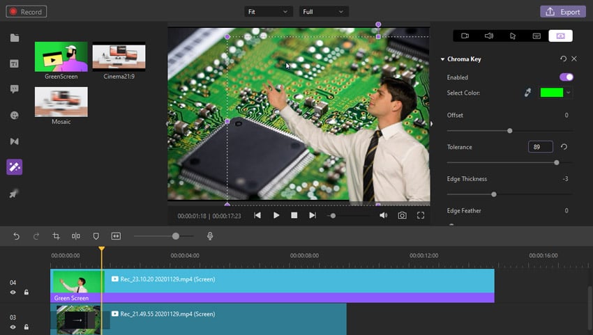Select the Mosaic effect thumbnail

[61, 102]
